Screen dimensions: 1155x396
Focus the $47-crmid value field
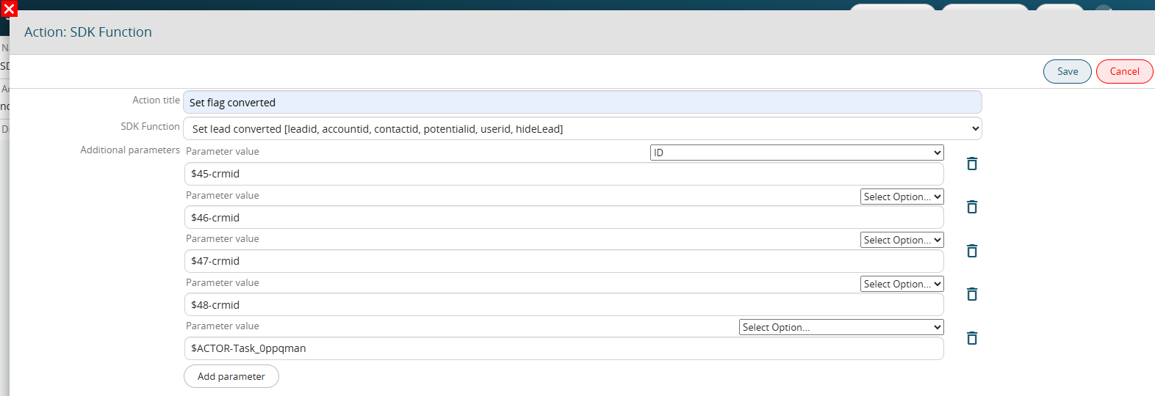(564, 261)
